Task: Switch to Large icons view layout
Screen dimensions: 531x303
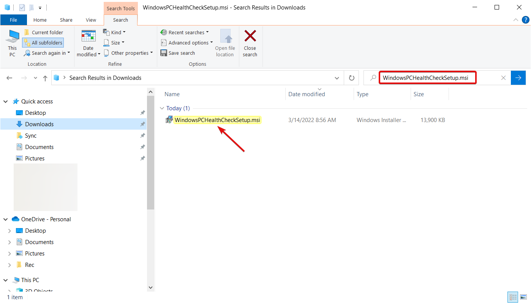Action: click(x=523, y=297)
